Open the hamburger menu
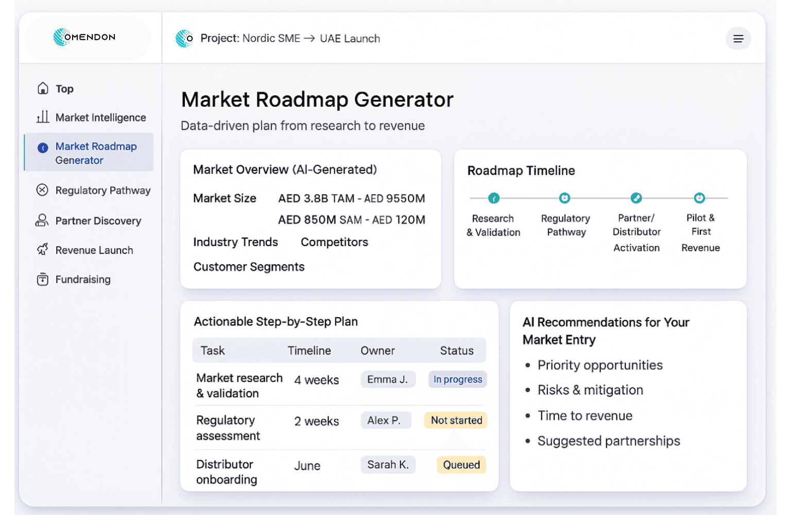The height and width of the screenshot is (515, 791). point(738,39)
